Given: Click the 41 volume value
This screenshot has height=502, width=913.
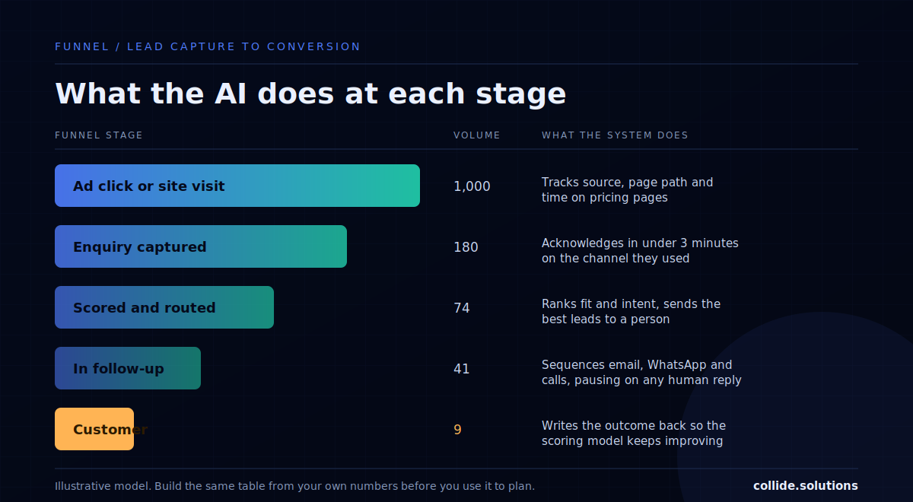Looking at the screenshot, I should point(462,369).
